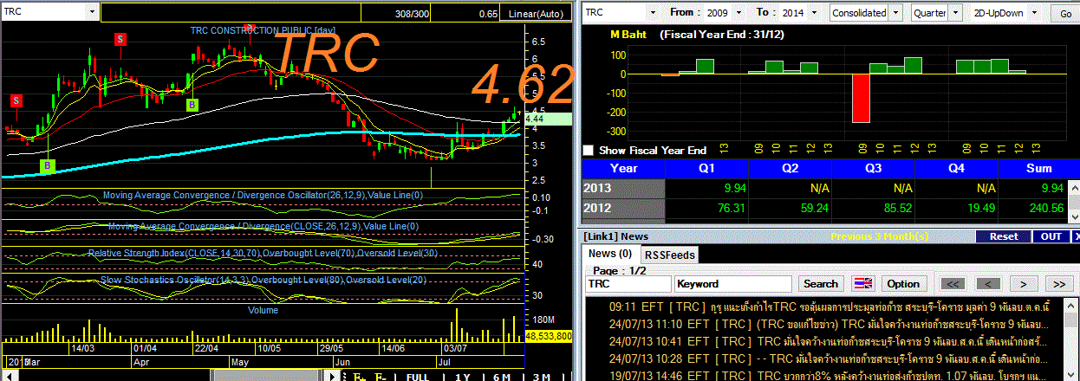This screenshot has width=1080, height=381.
Task: Click the 2012 Sum value 240.56
Action: [1045, 208]
